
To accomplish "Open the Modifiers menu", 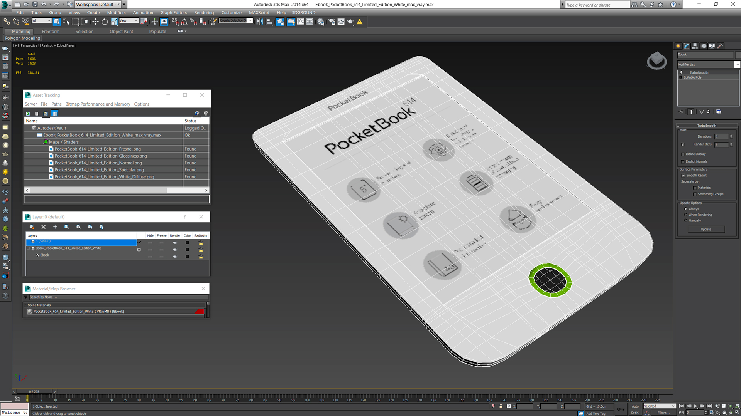I will 116,13.
